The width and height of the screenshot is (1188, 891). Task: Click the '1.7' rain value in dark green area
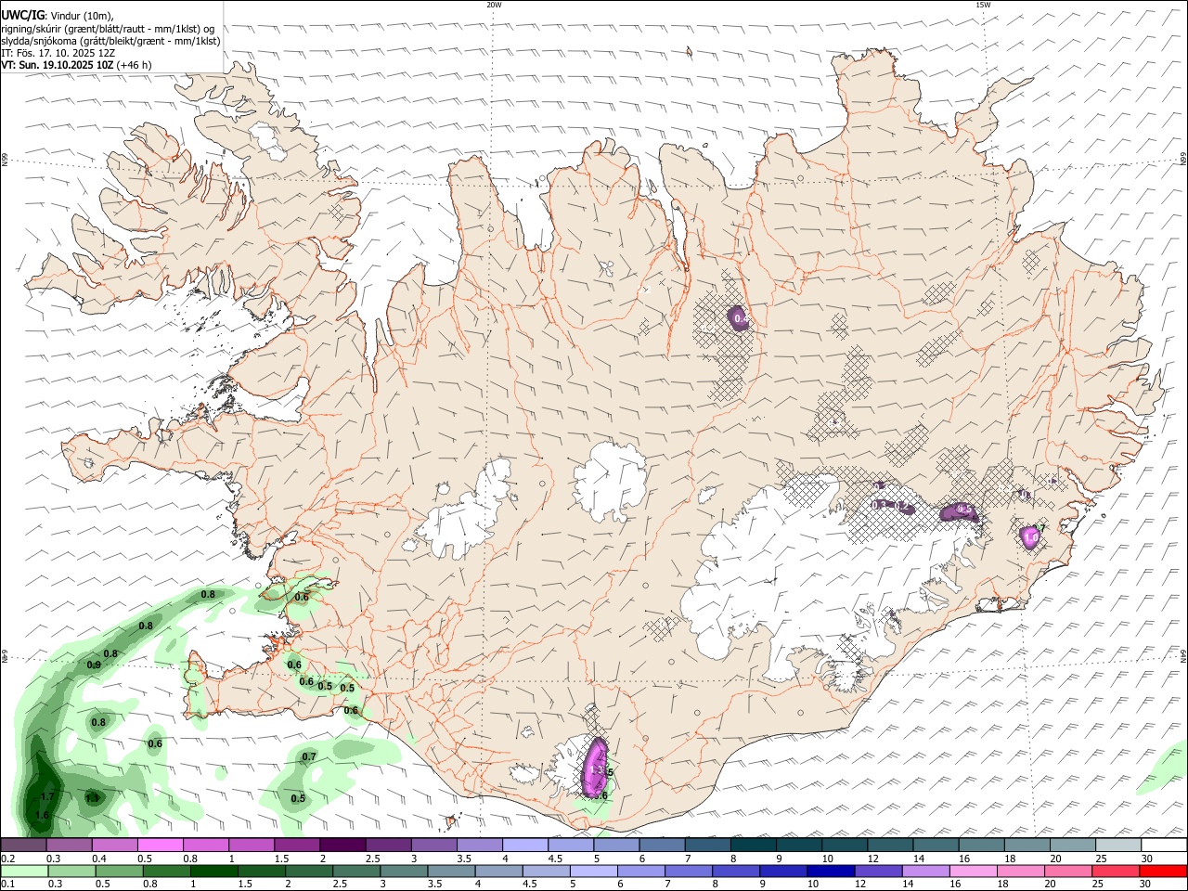pos(47,797)
